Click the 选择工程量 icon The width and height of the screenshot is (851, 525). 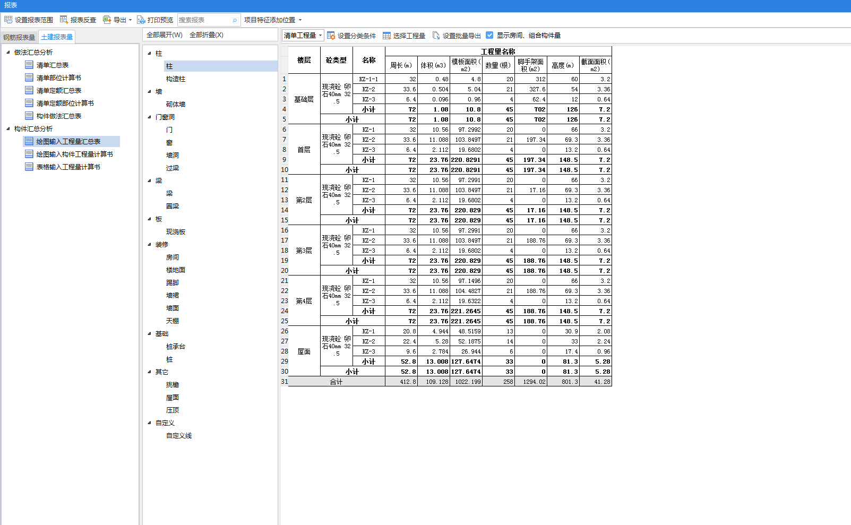coord(387,36)
